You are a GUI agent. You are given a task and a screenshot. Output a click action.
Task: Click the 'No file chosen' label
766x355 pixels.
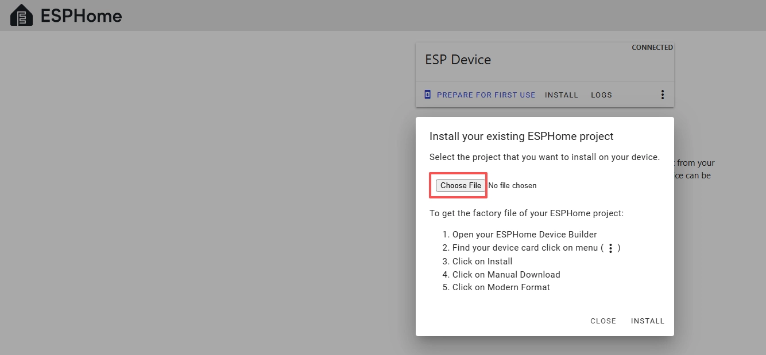(512, 185)
